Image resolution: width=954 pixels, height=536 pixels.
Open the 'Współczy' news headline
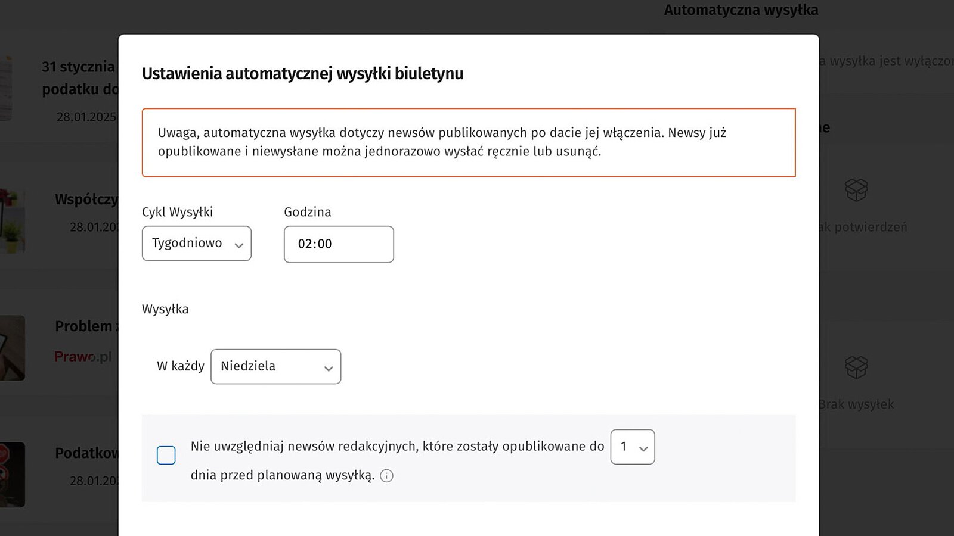86,200
